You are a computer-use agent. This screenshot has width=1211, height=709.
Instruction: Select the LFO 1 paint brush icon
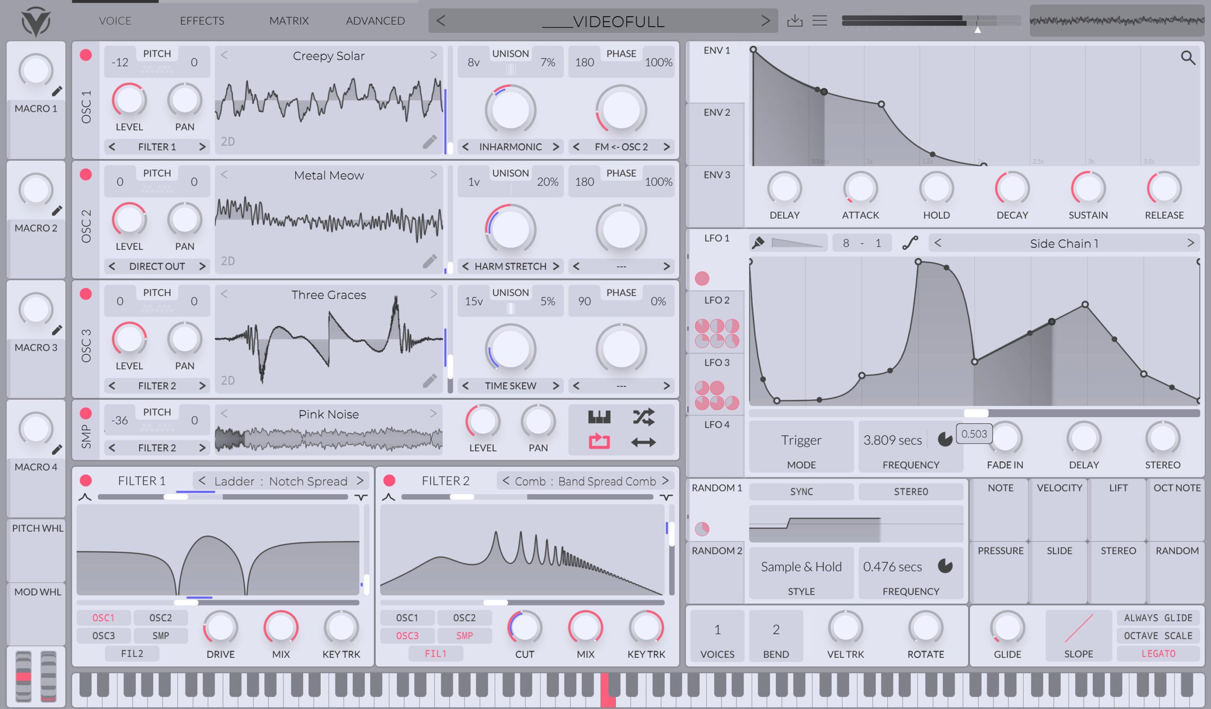click(x=758, y=243)
